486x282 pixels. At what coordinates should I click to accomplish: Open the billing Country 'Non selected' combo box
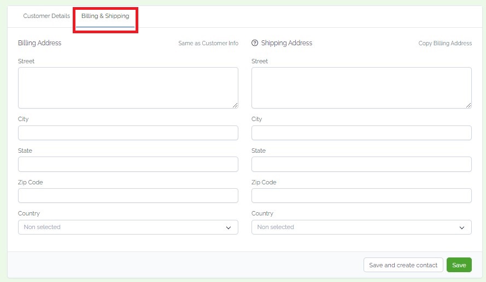128,227
